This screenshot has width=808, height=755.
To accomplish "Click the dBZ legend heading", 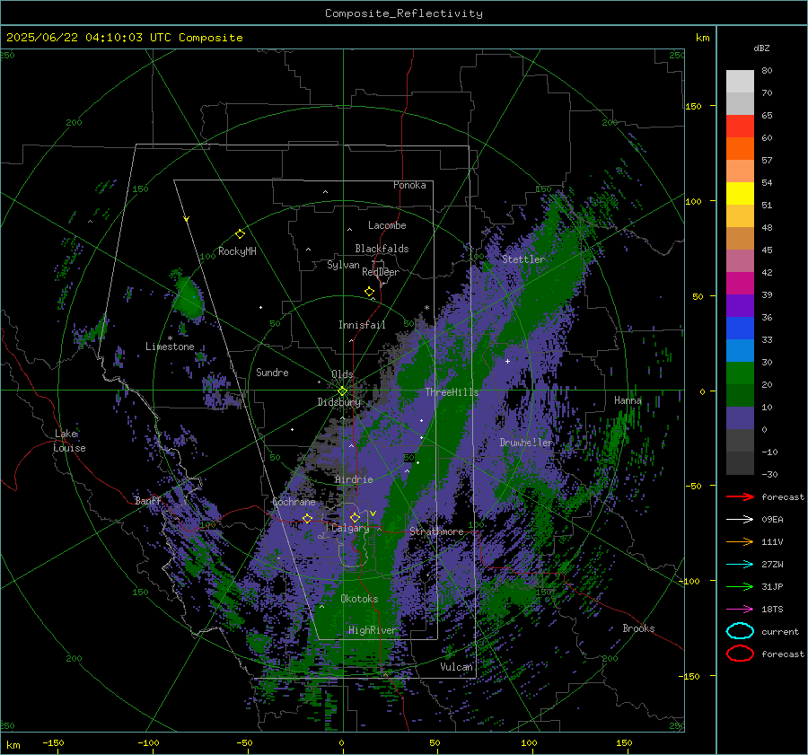I will (x=761, y=48).
